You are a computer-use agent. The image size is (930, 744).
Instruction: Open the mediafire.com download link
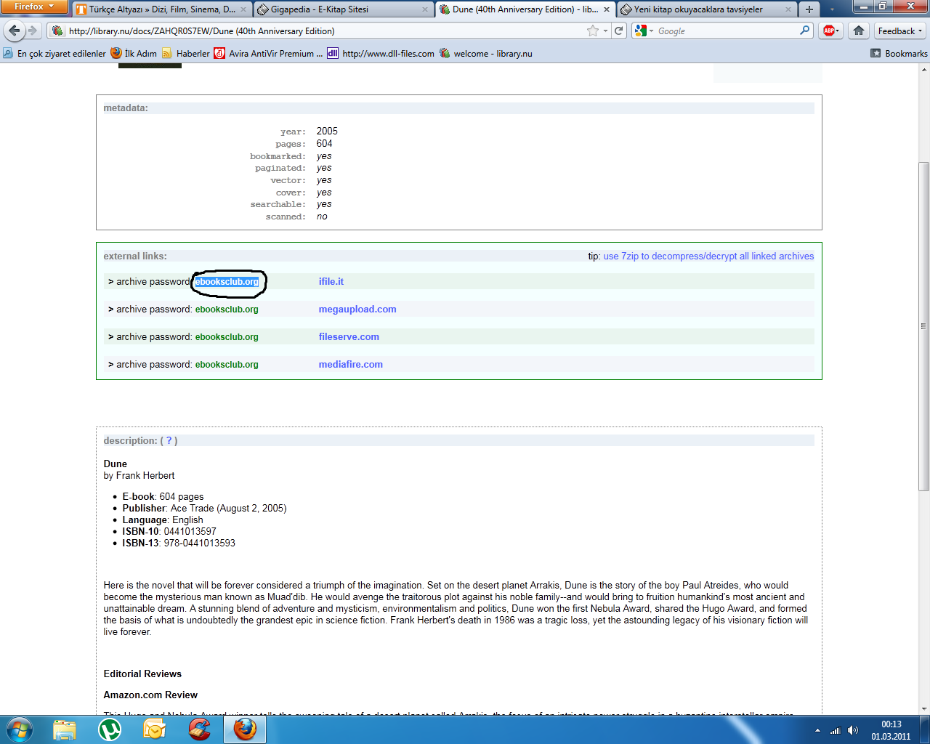351,364
